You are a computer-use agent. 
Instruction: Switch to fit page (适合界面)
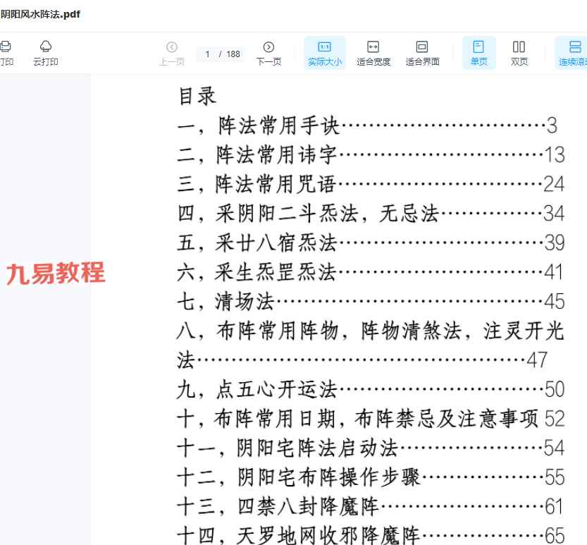[x=422, y=53]
